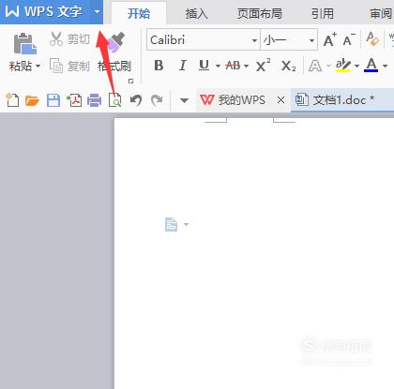Switch to the 插入 ribbon tab
This screenshot has height=389, width=394.
coord(196,13)
